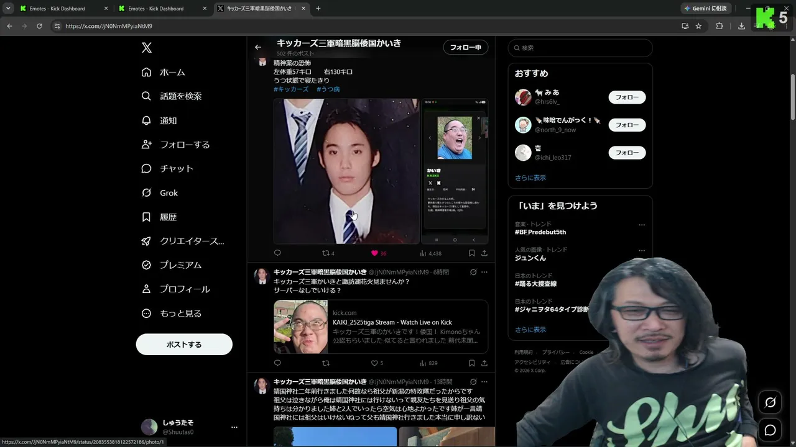Open the ホーム (Home) page

(164, 72)
